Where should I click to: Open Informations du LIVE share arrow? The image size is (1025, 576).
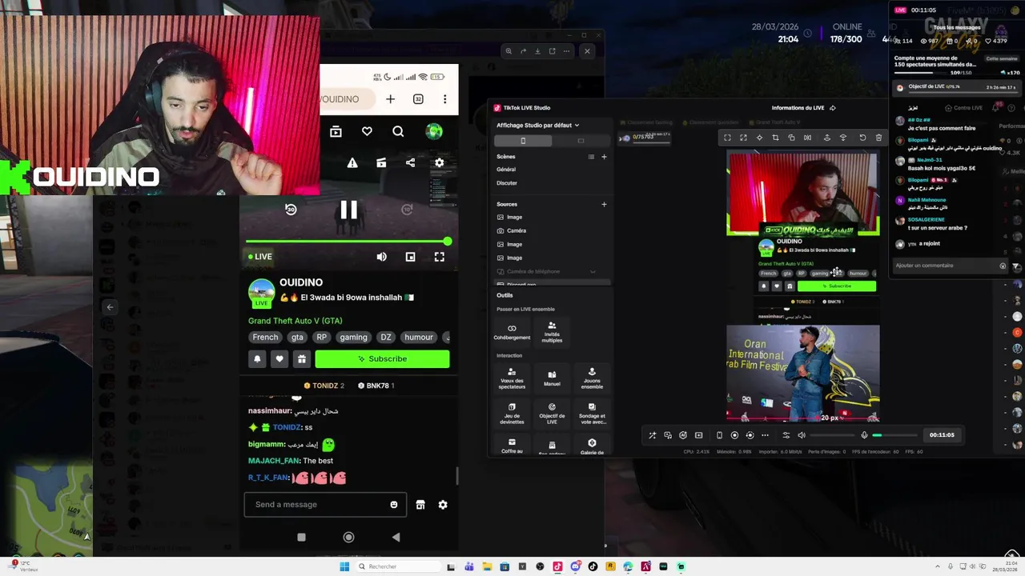coord(833,108)
